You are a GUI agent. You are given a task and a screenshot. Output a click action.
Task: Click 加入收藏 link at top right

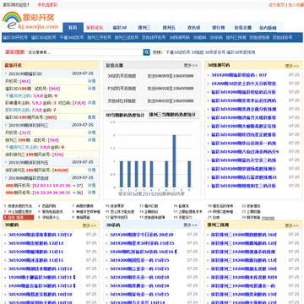click(296, 5)
